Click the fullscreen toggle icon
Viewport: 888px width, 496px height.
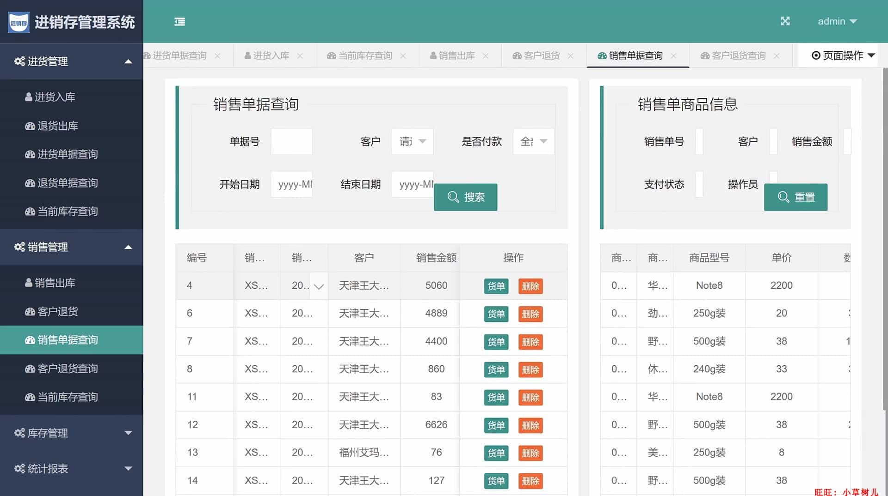click(x=785, y=21)
